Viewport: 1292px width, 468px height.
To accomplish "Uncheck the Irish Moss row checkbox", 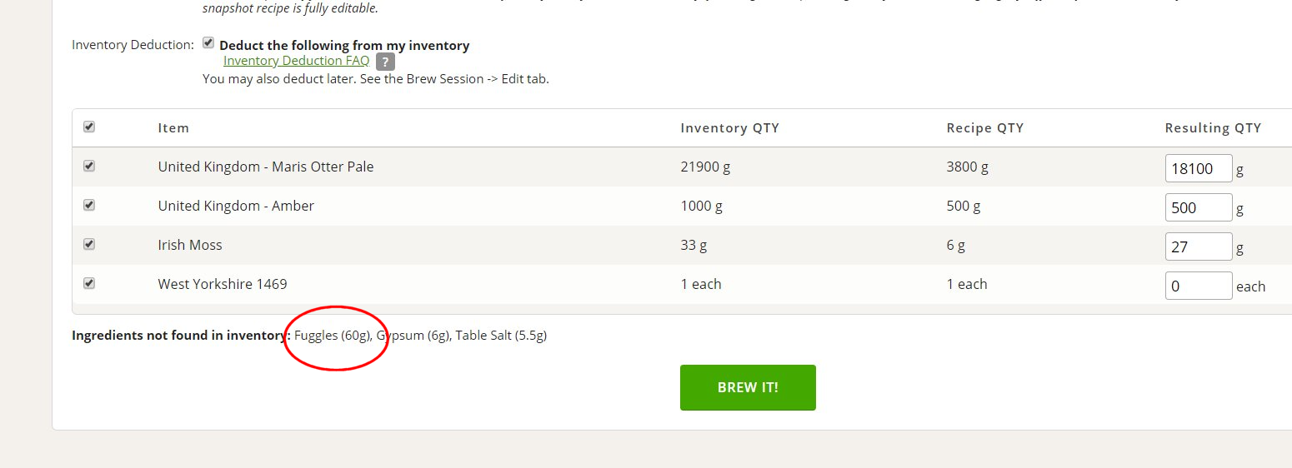I will pyautogui.click(x=89, y=244).
